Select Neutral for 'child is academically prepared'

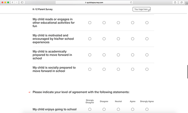click(x=118, y=55)
